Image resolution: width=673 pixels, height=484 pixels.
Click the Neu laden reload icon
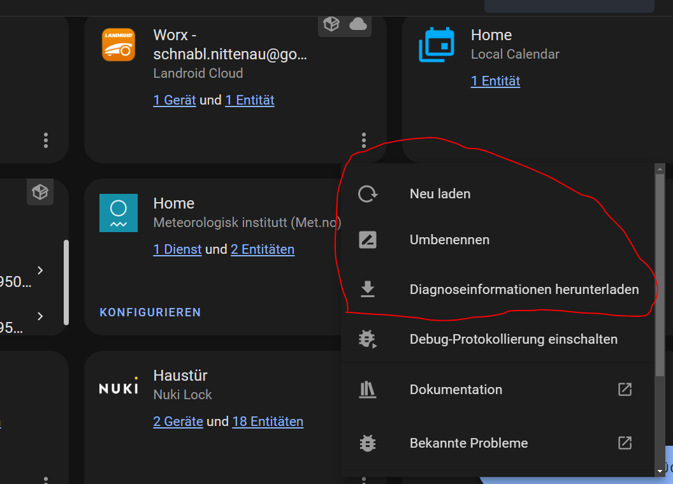point(368,194)
